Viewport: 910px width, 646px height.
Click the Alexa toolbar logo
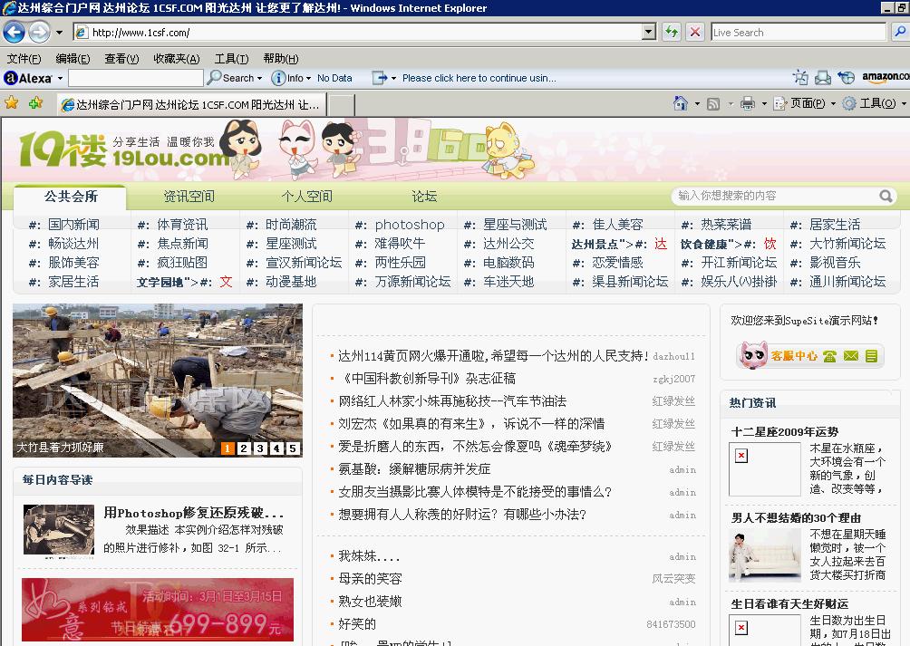click(x=27, y=78)
